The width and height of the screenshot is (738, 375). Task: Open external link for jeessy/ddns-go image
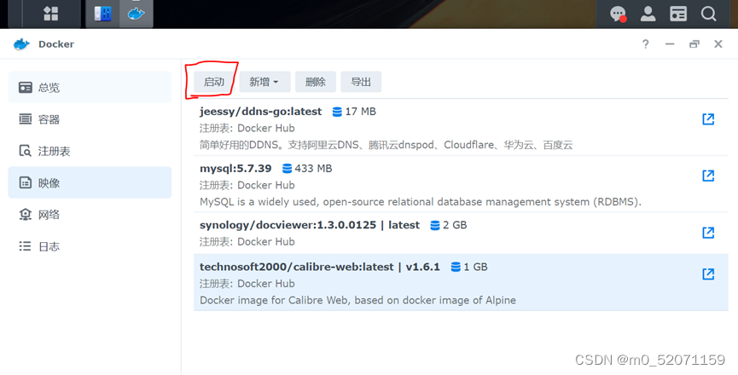tap(707, 119)
